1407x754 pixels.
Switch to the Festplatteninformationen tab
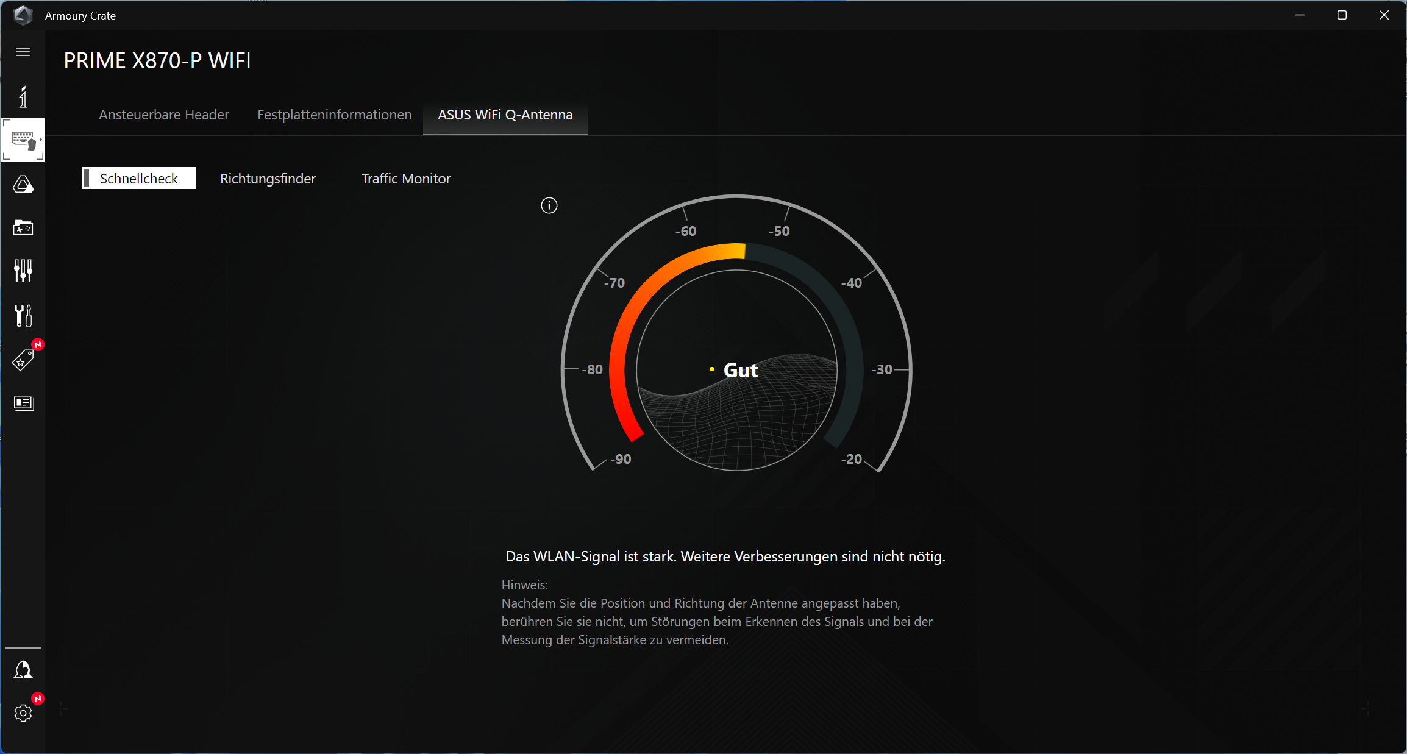pos(335,115)
